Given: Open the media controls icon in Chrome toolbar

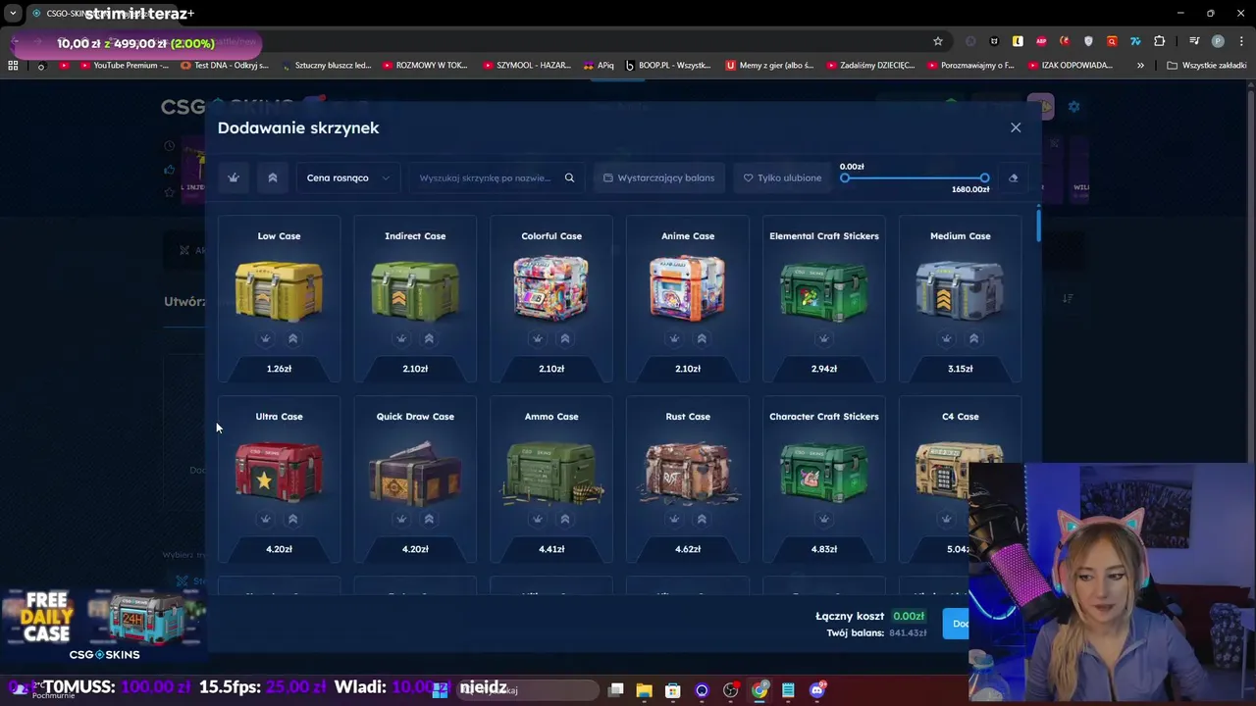Looking at the screenshot, I should 1194,41.
